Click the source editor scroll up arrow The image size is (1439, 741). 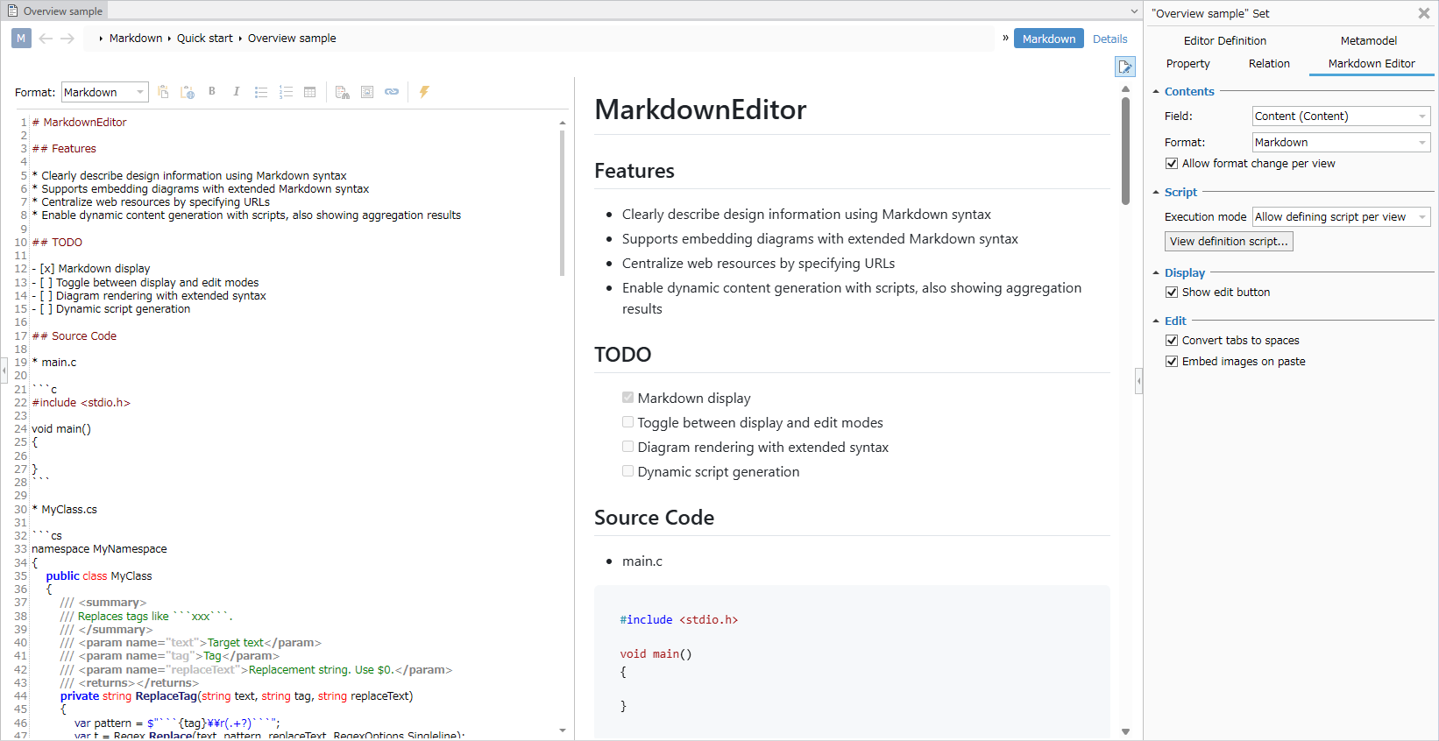coord(562,123)
